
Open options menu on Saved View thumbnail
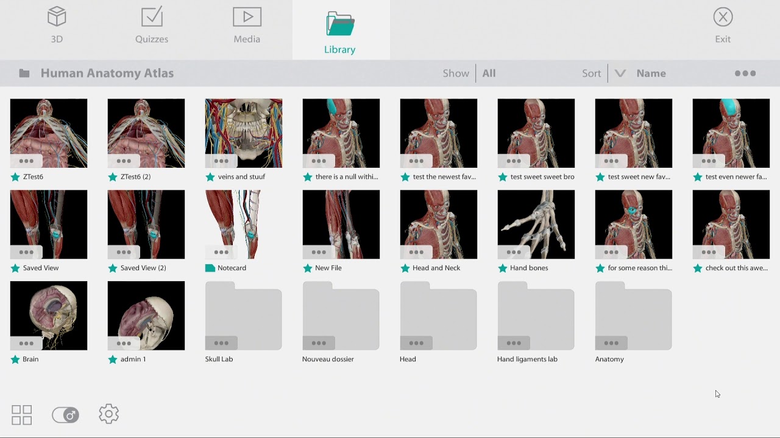click(x=26, y=252)
